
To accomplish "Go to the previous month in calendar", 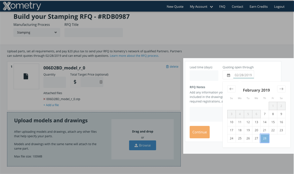I will point(232,89).
